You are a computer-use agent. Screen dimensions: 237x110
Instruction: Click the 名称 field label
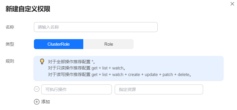point(10,27)
